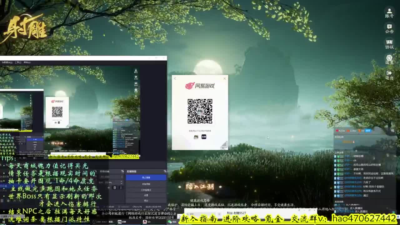400x225 pixels.
Task: Open the QQ taskbar item
Action: click(x=146, y=222)
